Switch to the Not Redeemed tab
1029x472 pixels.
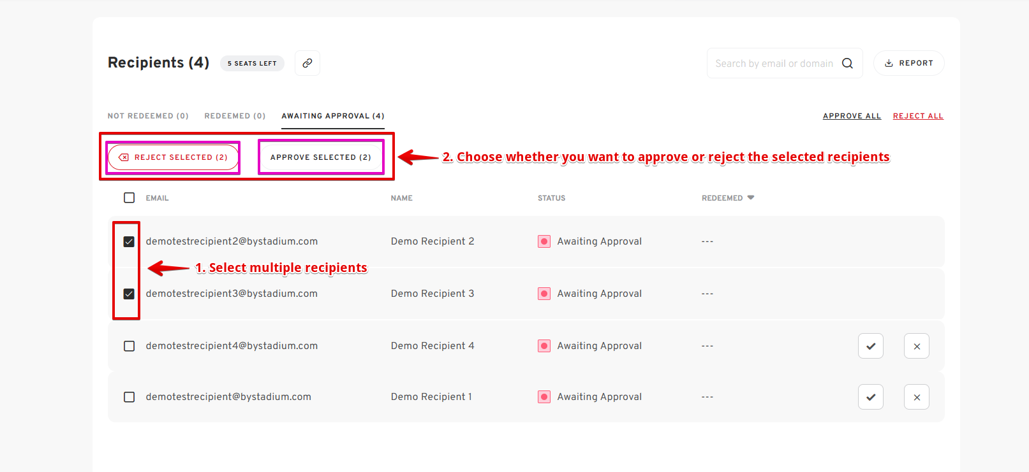coord(148,116)
